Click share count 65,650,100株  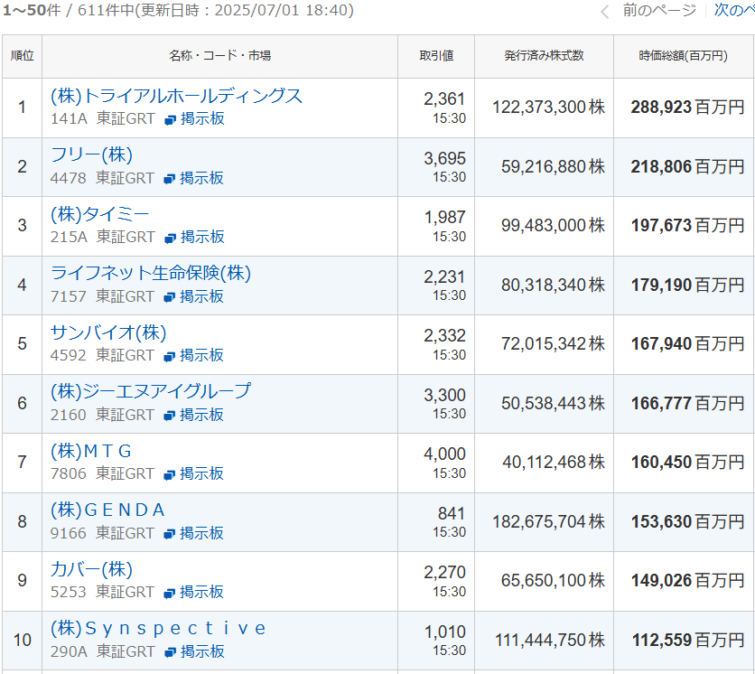pos(553,581)
